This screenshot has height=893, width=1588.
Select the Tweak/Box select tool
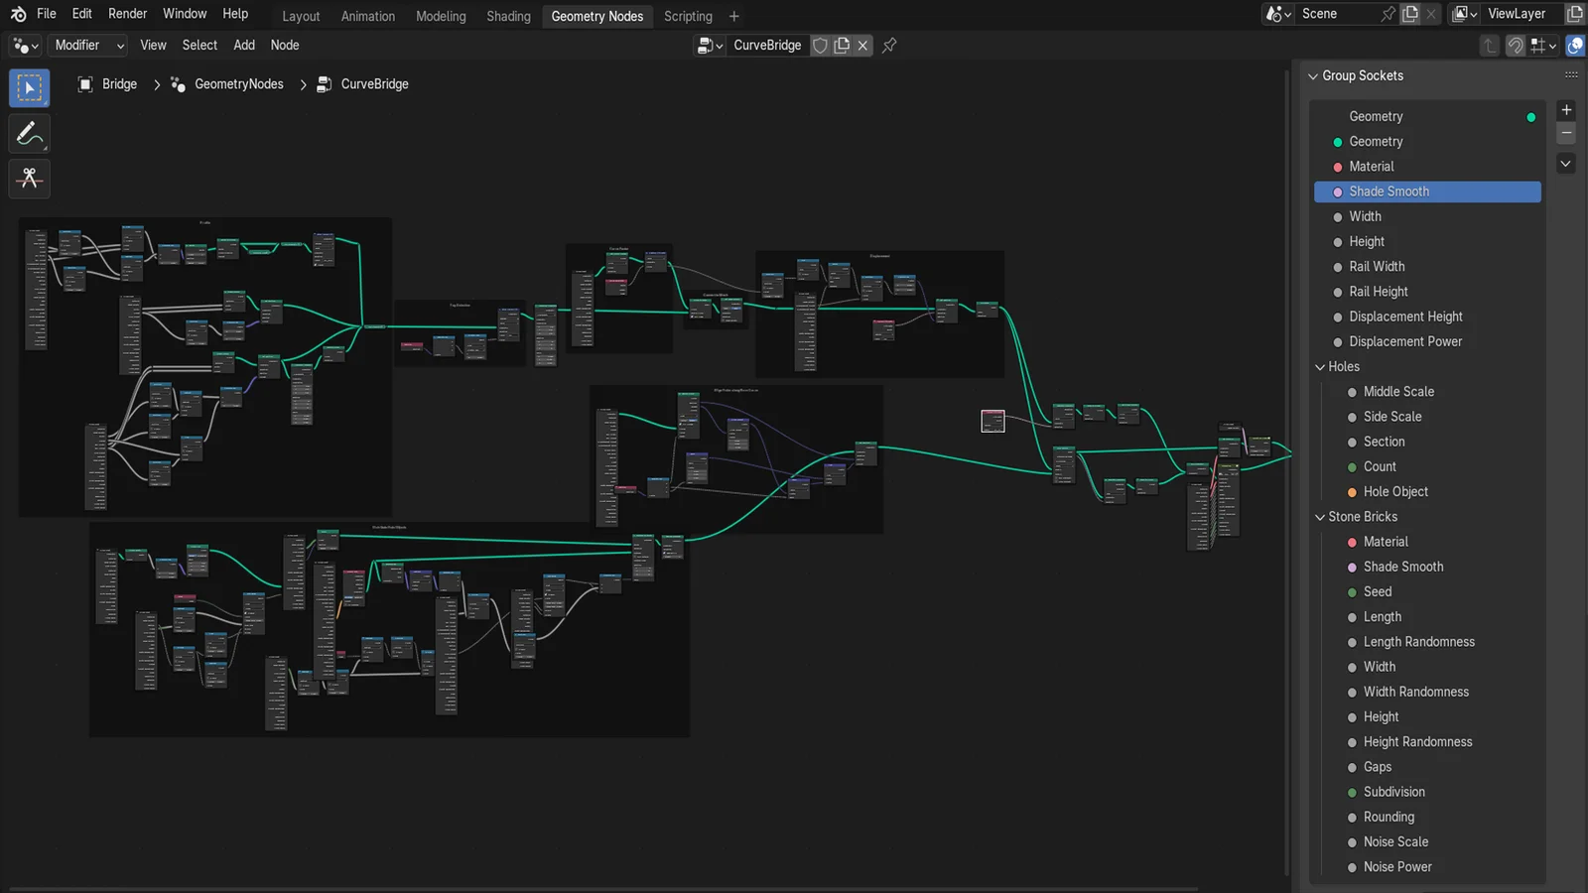(x=29, y=87)
